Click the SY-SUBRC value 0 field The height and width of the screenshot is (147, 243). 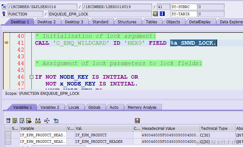pos(211,7)
